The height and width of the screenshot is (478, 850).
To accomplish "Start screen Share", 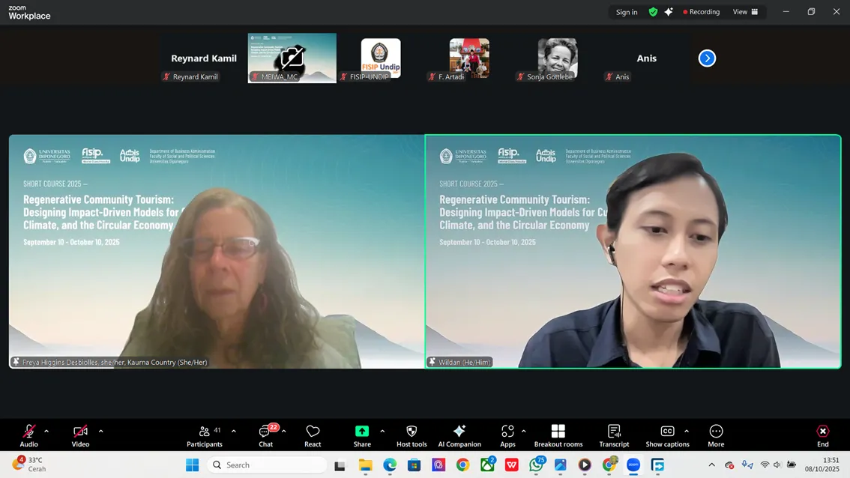I will 362,435.
